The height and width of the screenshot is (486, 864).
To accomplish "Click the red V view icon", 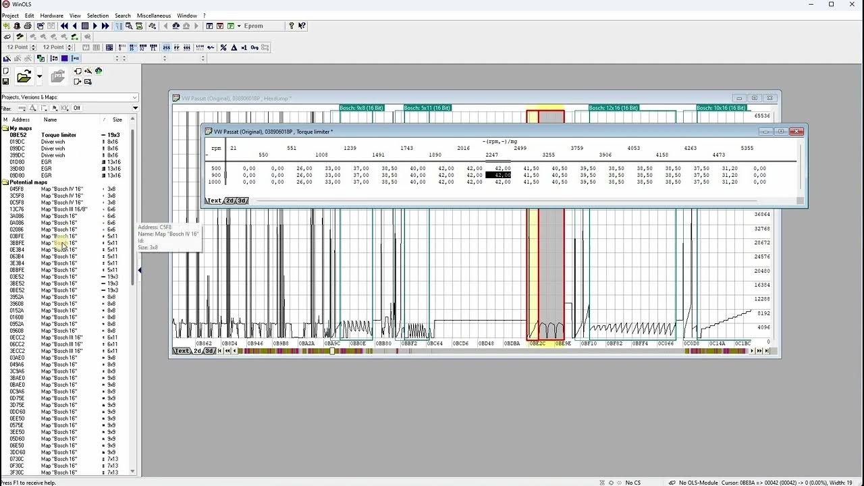I will tap(220, 26).
